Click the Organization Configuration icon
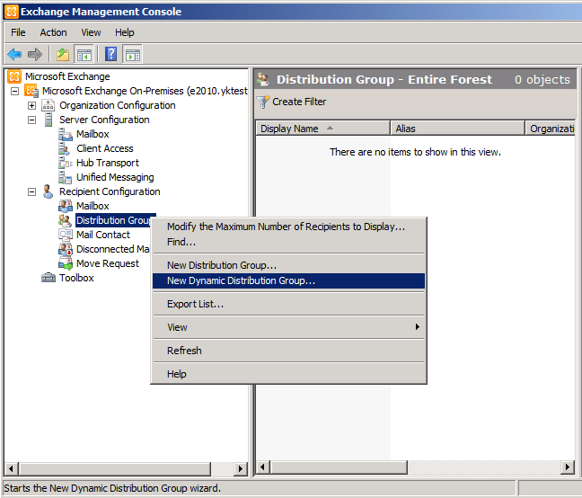 pos(48,105)
